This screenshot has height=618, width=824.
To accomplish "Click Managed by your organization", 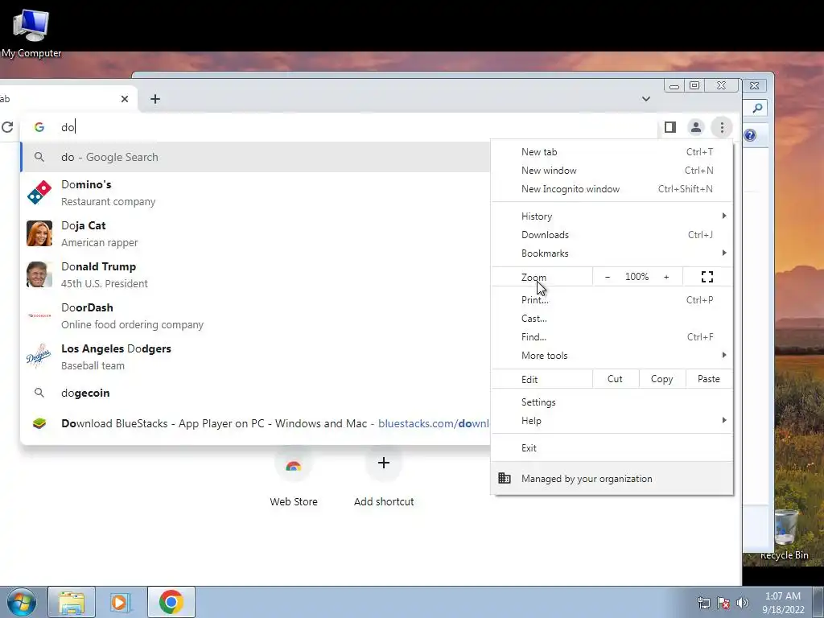I will pos(612,478).
